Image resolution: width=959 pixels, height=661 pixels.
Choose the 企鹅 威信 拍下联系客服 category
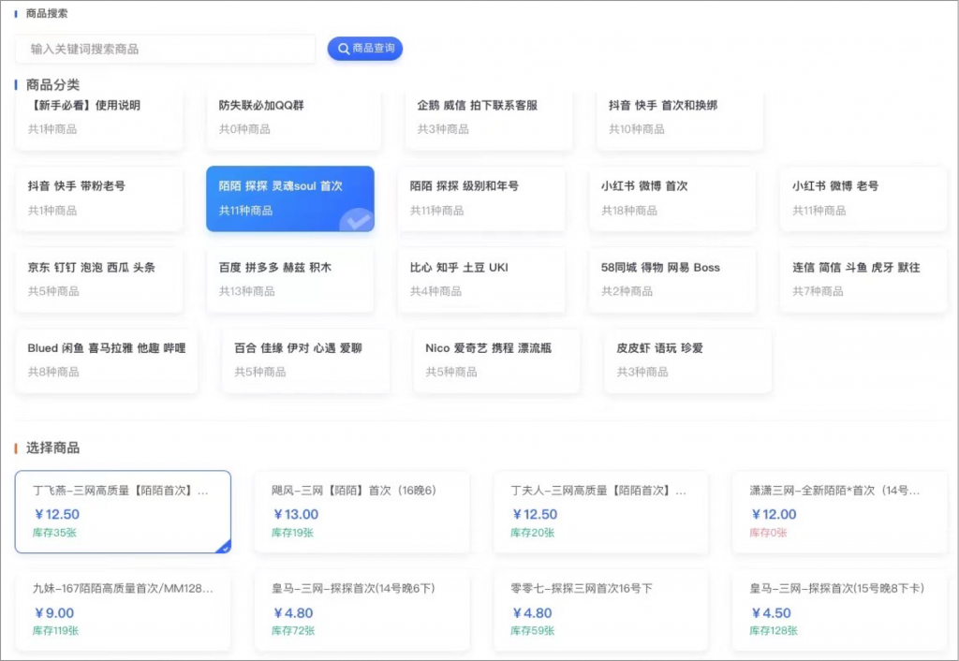489,117
